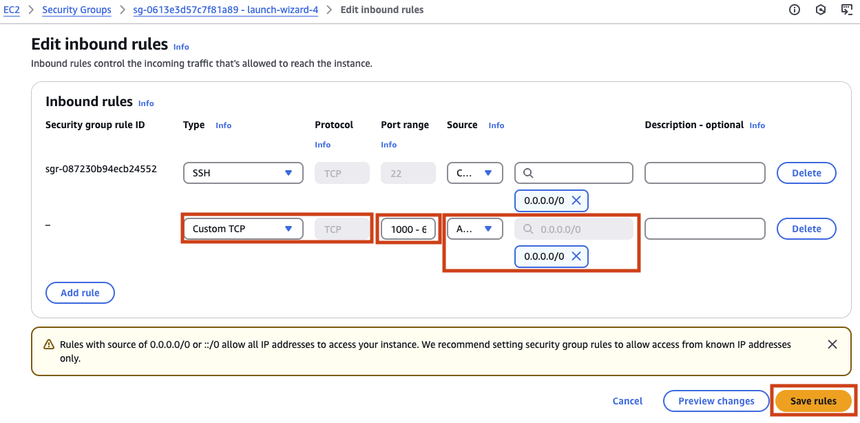
Task: Open the SSH type dropdown
Action: click(x=243, y=173)
